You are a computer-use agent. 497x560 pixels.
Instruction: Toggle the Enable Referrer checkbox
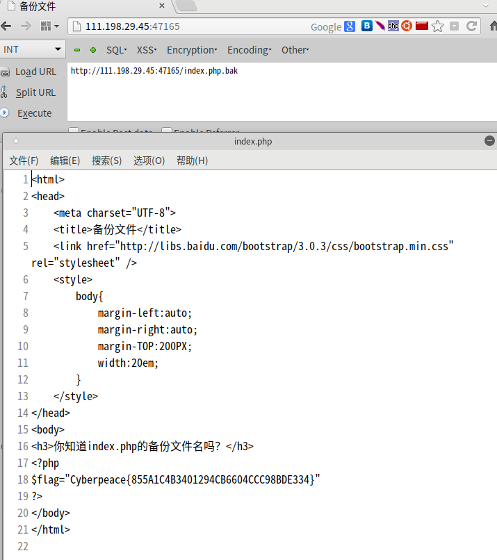coord(166,131)
